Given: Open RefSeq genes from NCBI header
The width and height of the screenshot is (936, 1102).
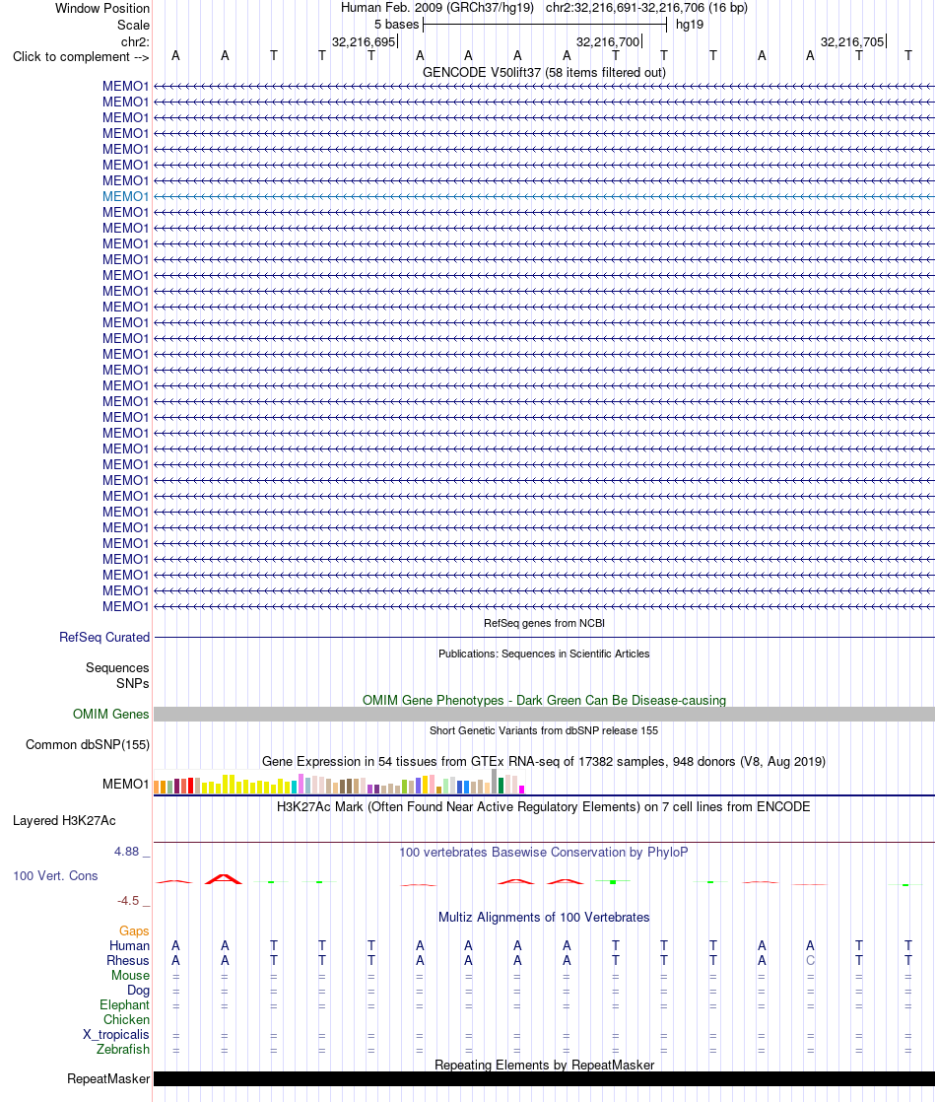Looking at the screenshot, I should [544, 623].
